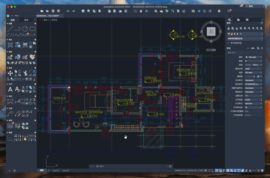Collapse the 修改 tool section
Image resolution: width=270 pixels, height=178 pixels.
pyautogui.click(x=7, y=68)
